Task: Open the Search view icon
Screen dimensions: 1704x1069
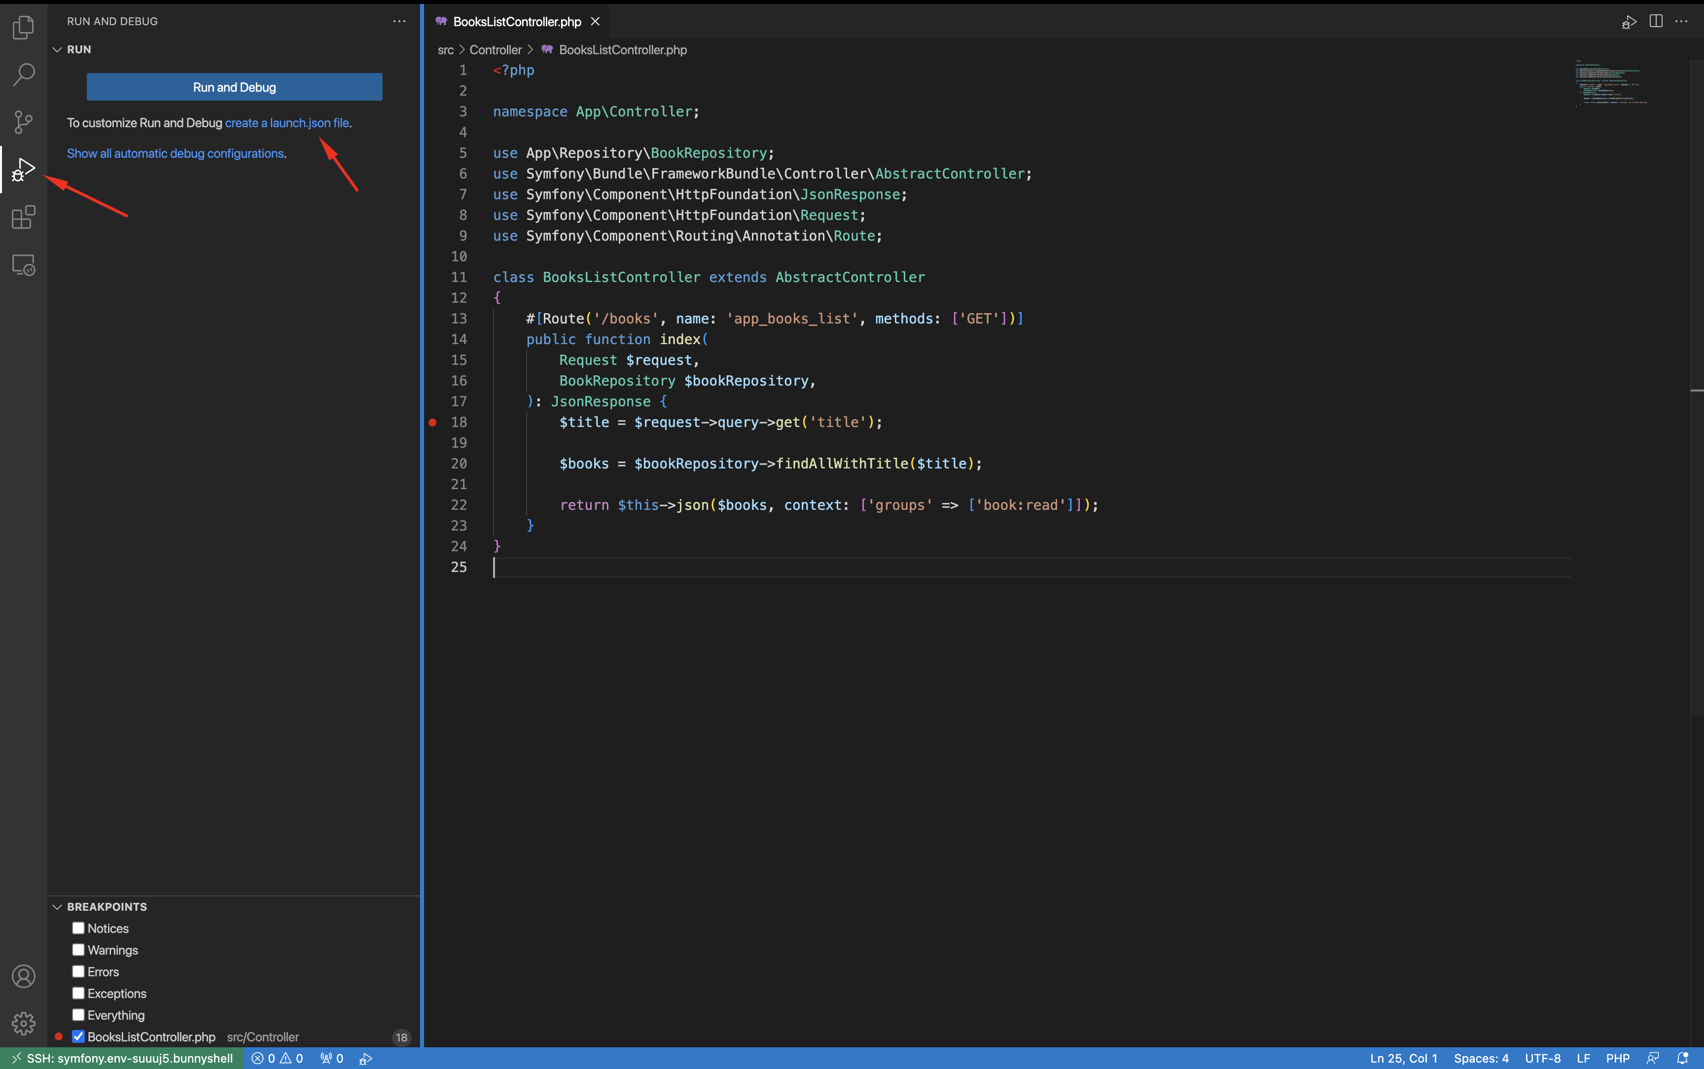Action: click(x=23, y=74)
